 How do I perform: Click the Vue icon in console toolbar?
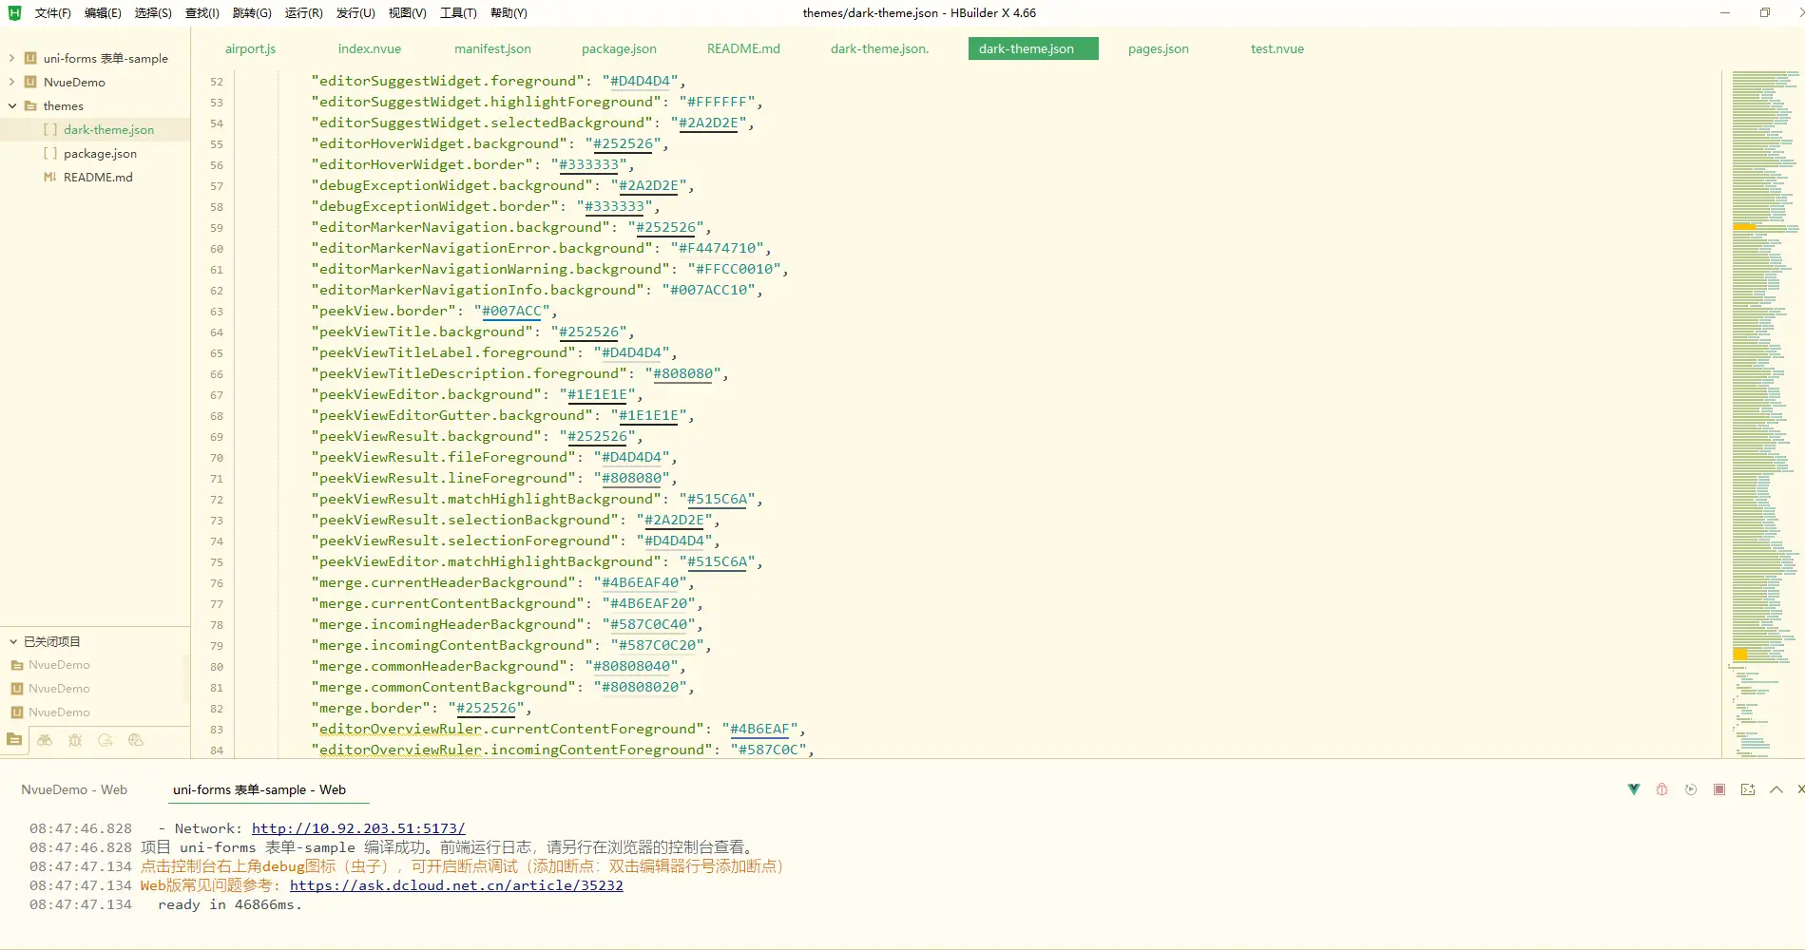point(1633,789)
